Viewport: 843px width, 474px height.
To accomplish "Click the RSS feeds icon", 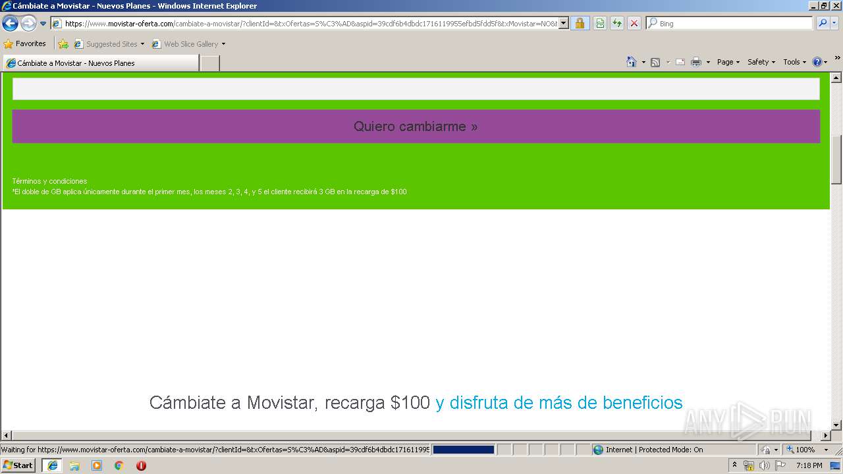I will coord(655,62).
